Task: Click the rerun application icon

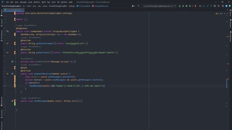Action: 179,6
